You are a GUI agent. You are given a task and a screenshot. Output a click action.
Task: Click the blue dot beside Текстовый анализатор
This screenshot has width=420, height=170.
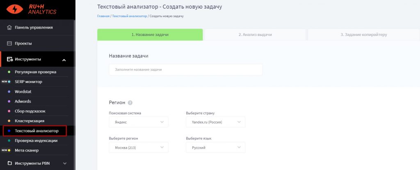(9, 131)
